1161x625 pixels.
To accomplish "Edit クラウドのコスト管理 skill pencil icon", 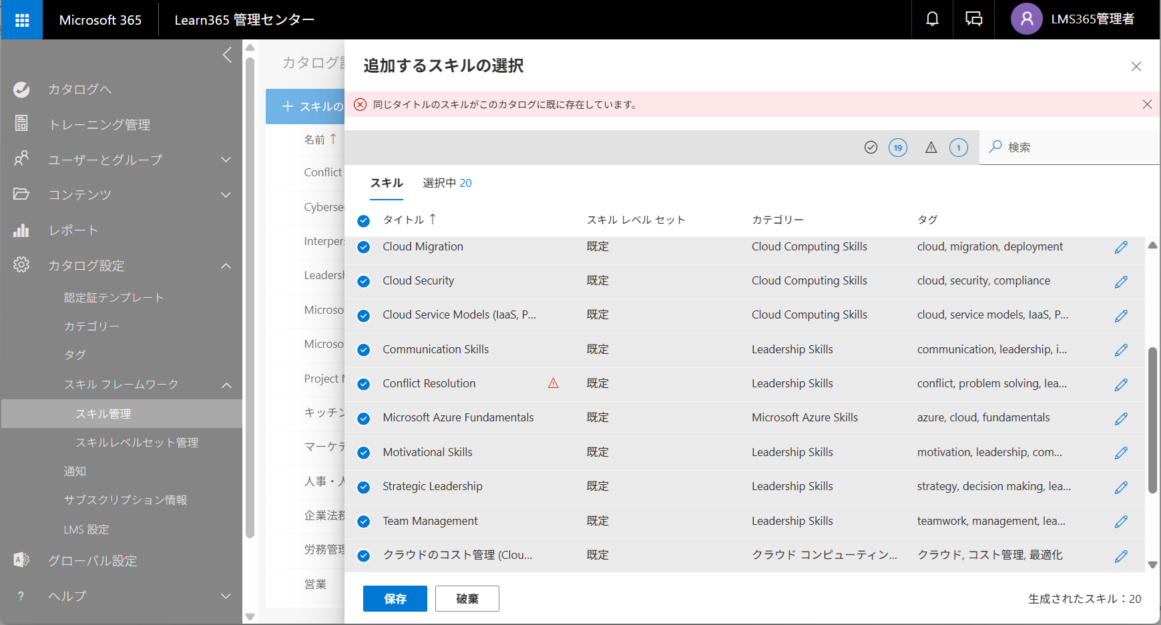I will (x=1121, y=556).
